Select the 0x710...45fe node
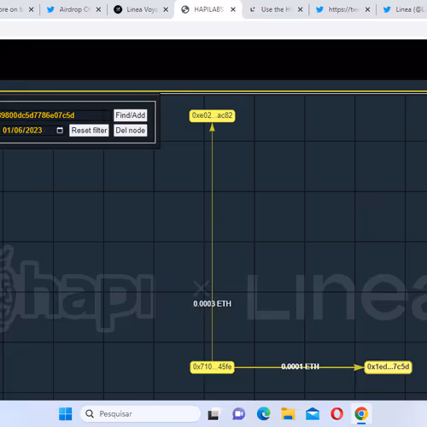This screenshot has width=427, height=427. (x=212, y=366)
